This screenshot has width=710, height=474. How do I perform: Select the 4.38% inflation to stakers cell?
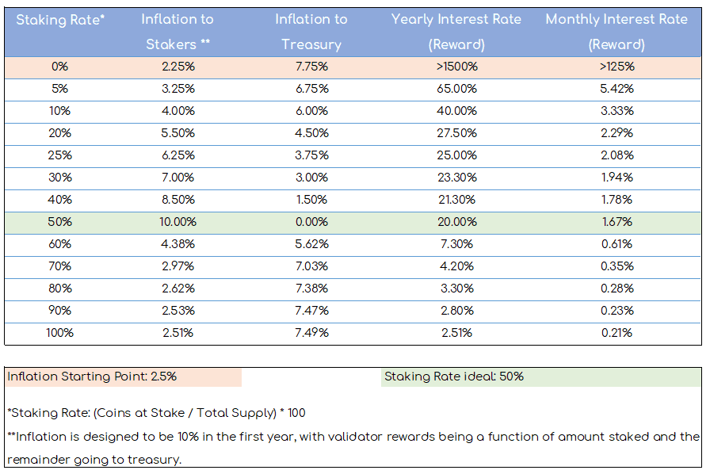(178, 244)
